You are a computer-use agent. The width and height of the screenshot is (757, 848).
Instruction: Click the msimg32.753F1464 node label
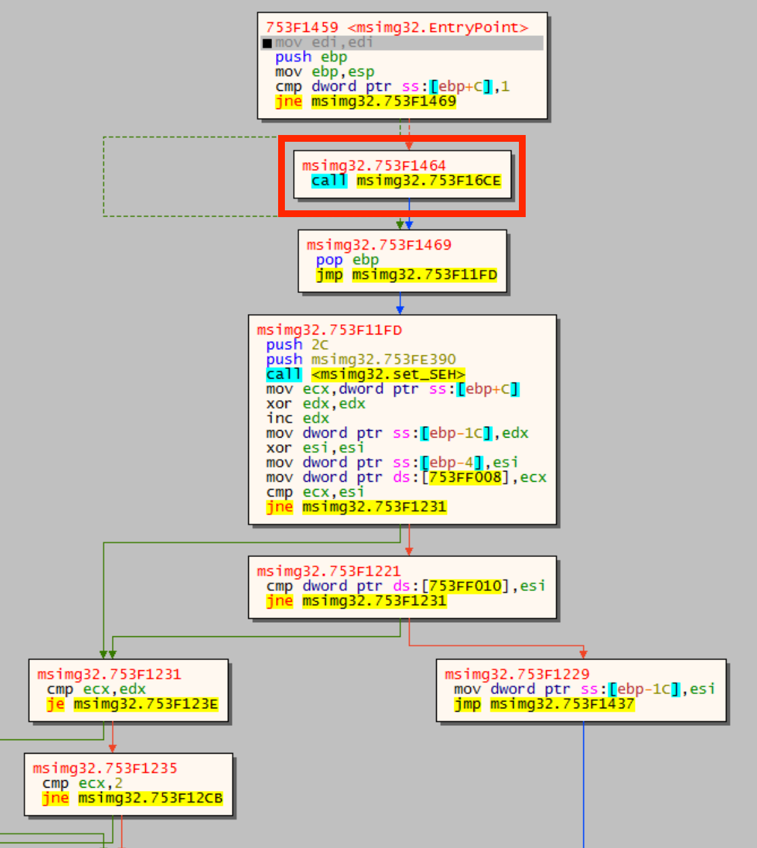point(374,166)
